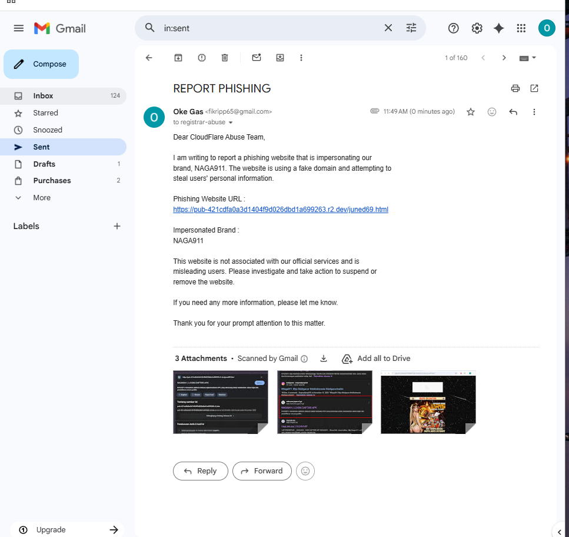
Task: Mark the email as unread
Action: (x=257, y=58)
